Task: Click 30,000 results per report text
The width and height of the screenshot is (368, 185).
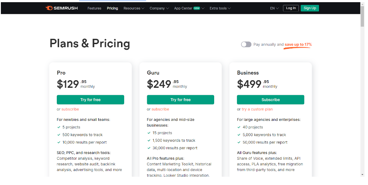Action: tap(175, 148)
